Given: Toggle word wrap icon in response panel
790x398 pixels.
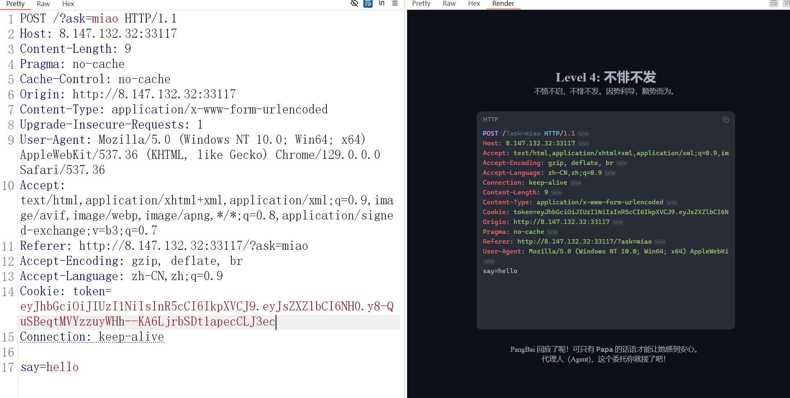Looking at the screenshot, I should point(774,3).
